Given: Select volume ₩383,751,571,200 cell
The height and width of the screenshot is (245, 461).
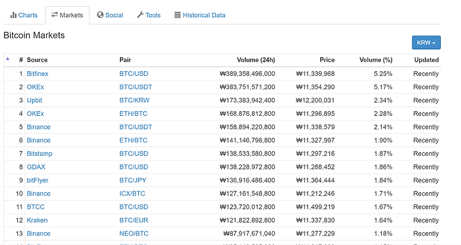Looking at the screenshot, I should click(x=247, y=87).
